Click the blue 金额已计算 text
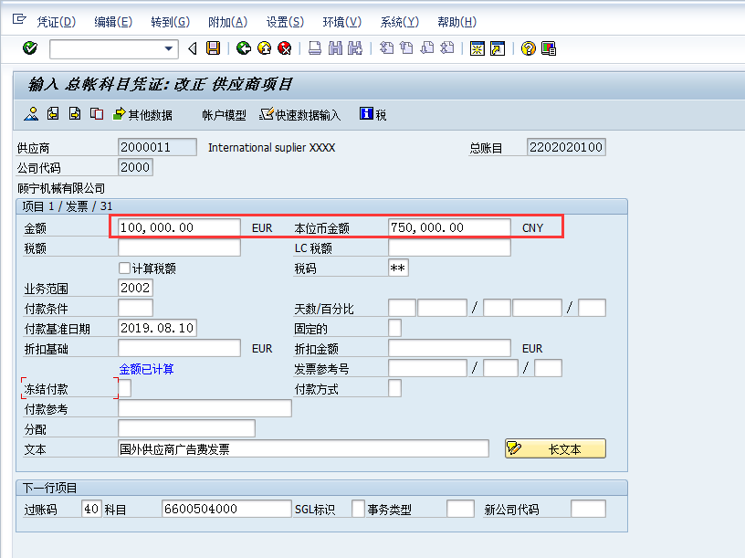This screenshot has height=558, width=745. tap(146, 369)
